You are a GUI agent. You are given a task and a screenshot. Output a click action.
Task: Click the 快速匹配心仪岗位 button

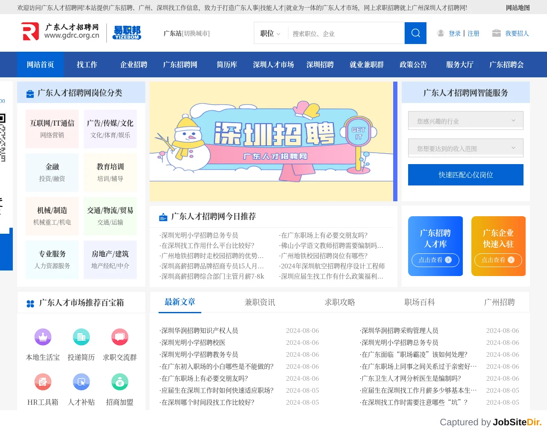click(466, 175)
